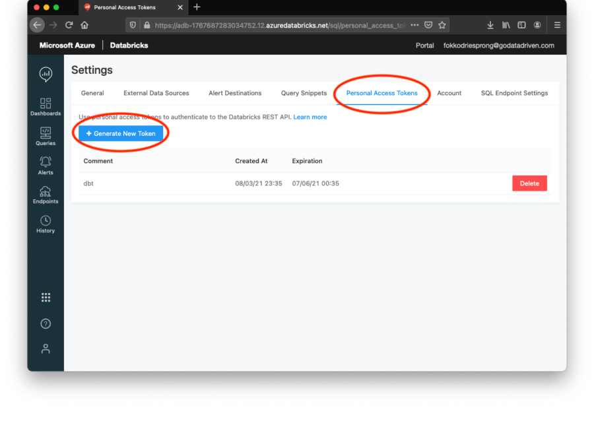Click the fokkodriesprong@godatadriven.com account
Screen dimensions: 594x427
coord(498,46)
